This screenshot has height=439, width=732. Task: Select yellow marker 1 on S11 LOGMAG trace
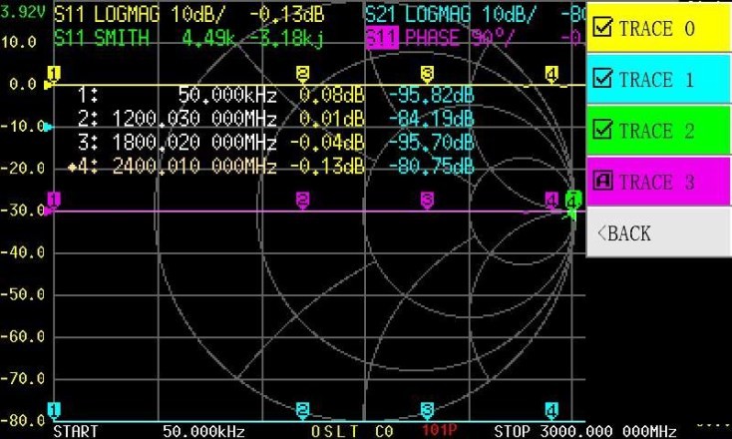(x=54, y=74)
